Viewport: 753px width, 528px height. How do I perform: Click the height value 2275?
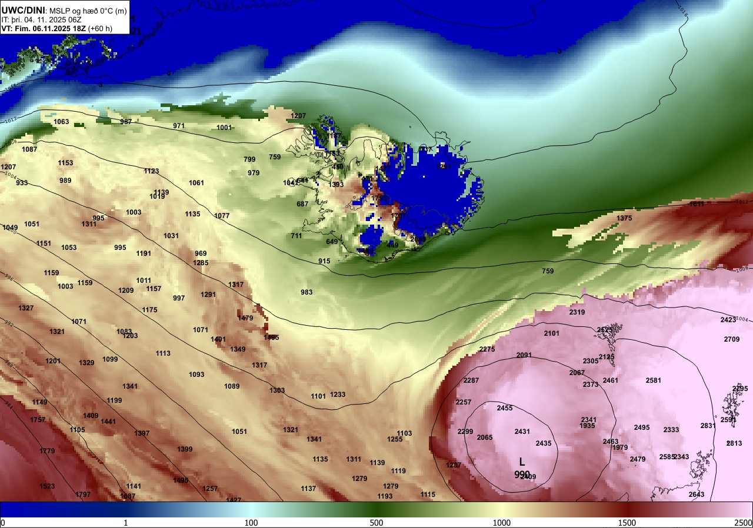pos(487,349)
